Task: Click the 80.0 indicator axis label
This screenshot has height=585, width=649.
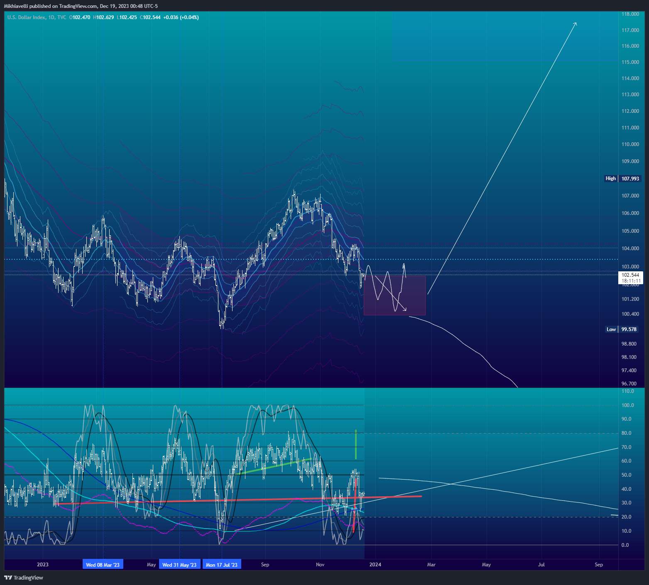Action: pyautogui.click(x=626, y=433)
